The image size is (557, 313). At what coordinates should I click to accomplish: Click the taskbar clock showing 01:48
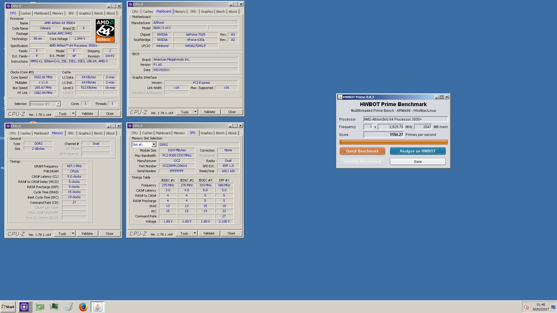click(541, 305)
